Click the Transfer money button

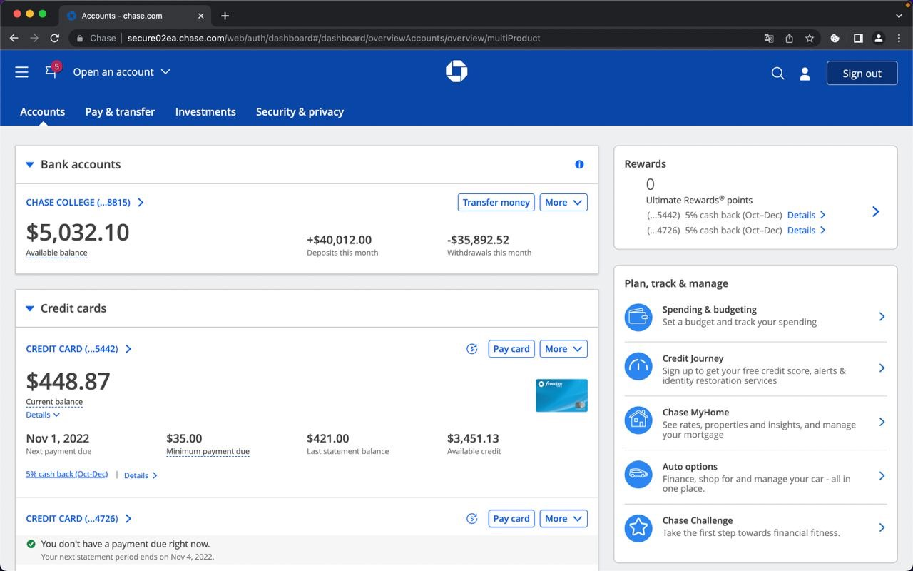click(496, 203)
